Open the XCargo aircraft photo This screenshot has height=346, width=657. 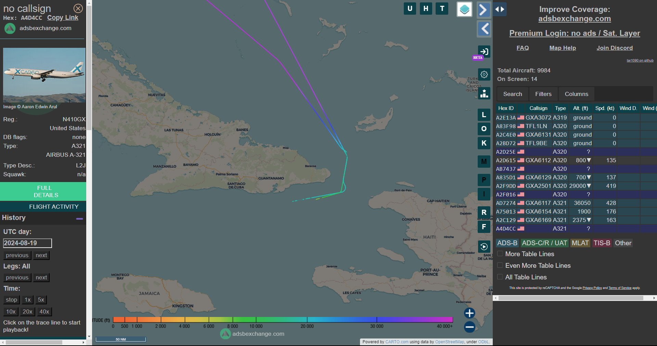coord(44,75)
